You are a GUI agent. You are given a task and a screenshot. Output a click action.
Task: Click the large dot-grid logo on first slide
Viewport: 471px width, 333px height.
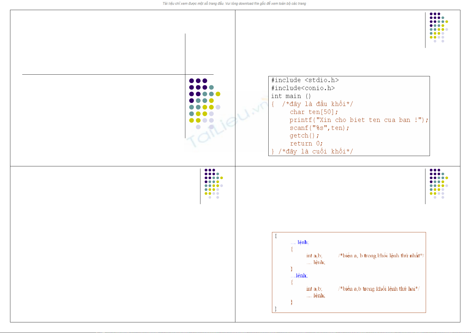[x=204, y=104]
